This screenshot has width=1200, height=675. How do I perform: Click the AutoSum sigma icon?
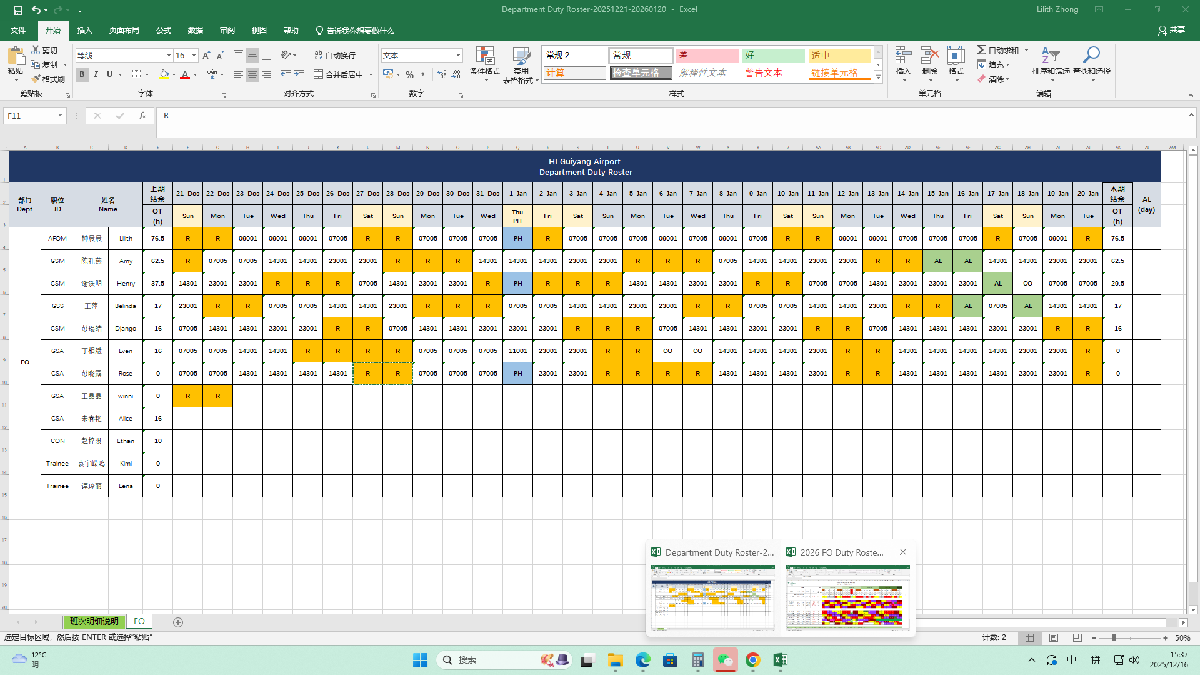click(x=982, y=50)
